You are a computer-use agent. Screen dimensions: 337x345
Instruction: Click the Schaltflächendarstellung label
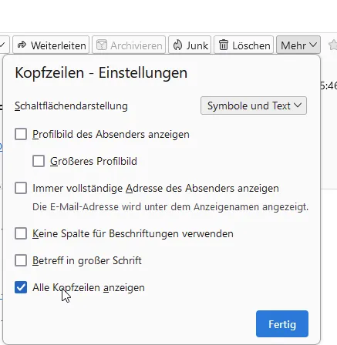click(71, 106)
